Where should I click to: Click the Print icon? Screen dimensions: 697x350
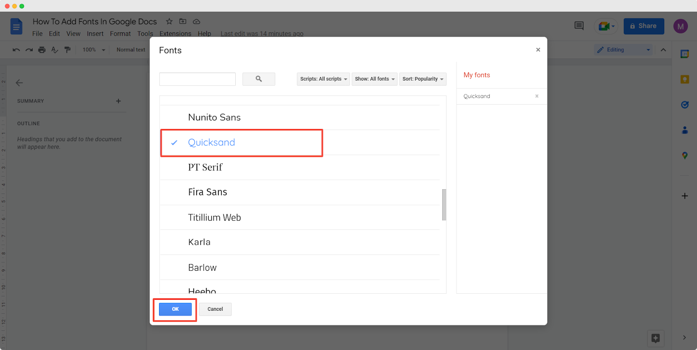[x=42, y=50]
